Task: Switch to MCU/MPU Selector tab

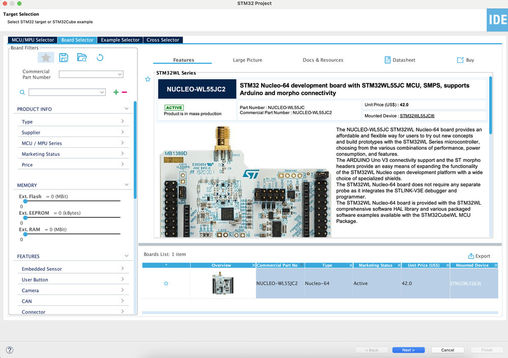Action: [x=33, y=40]
